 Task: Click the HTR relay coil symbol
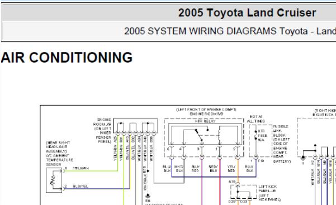(x=219, y=135)
